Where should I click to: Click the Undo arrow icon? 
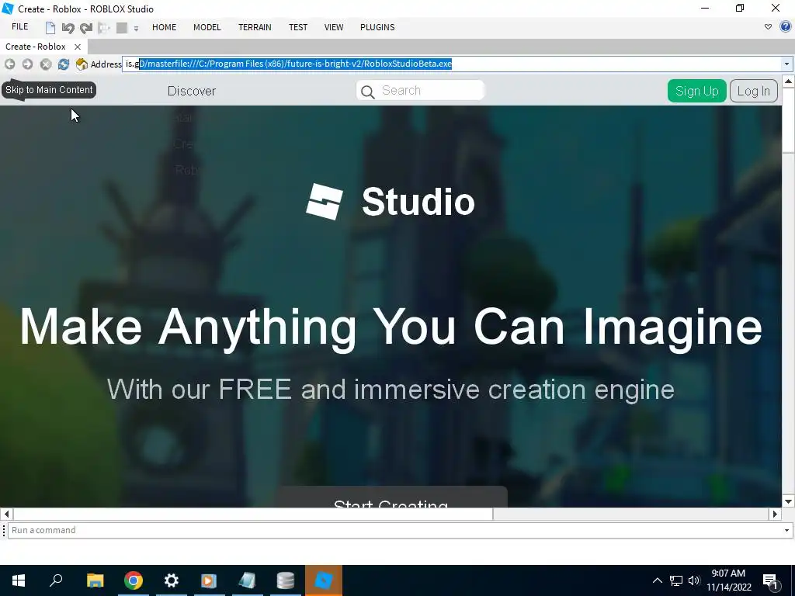click(68, 28)
